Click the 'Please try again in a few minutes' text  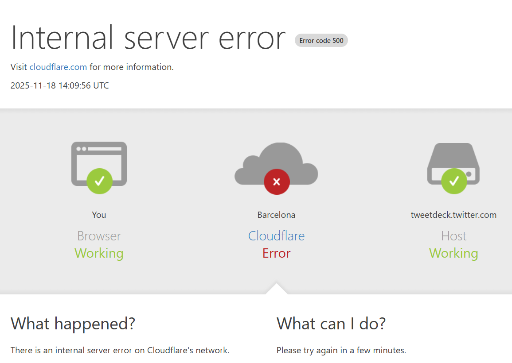click(x=341, y=351)
